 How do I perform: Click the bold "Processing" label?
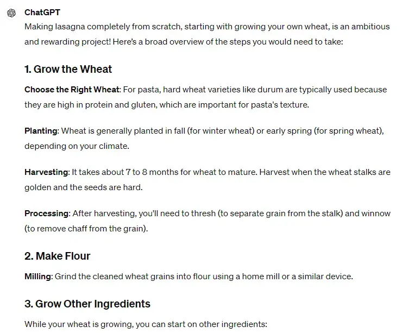click(47, 213)
